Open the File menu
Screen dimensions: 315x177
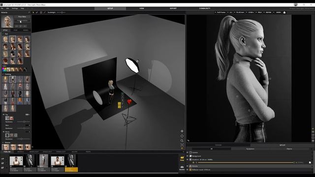click(2, 8)
